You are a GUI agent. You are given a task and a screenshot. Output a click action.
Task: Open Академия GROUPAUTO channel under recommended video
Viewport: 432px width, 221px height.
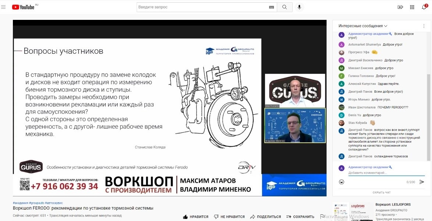click(391, 210)
